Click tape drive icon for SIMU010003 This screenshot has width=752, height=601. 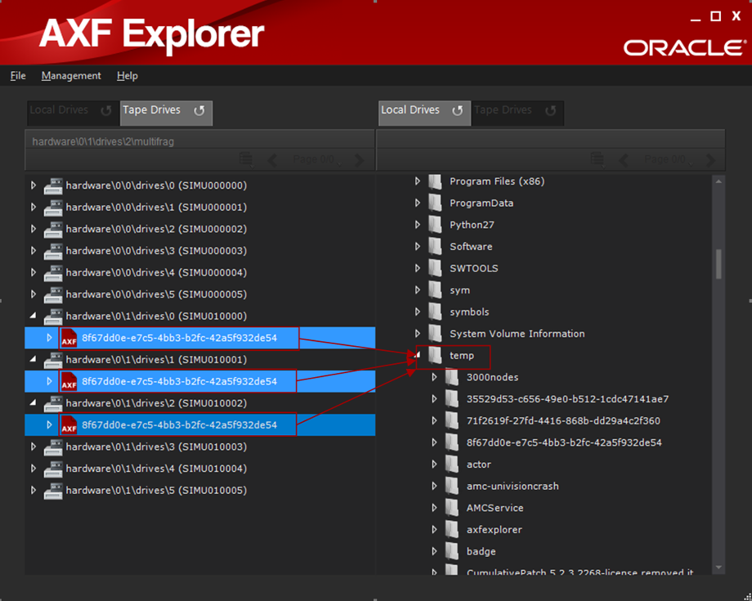[x=53, y=447]
